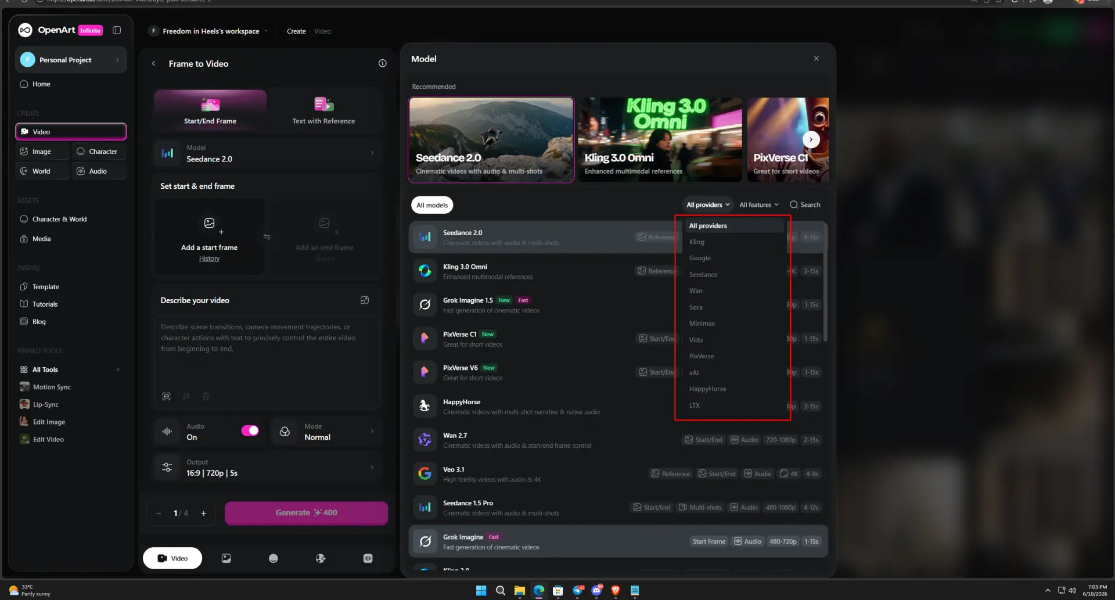Switch to the Start/End Frame tab

click(x=210, y=110)
